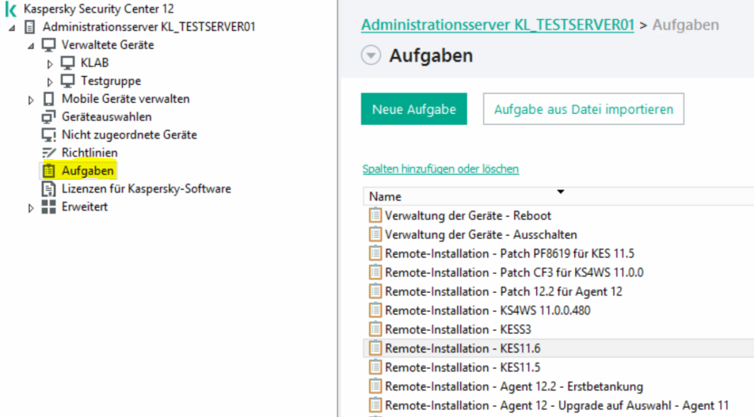Select Richtlinien in the navigation tree
The height and width of the screenshot is (417, 754).
coord(89,153)
